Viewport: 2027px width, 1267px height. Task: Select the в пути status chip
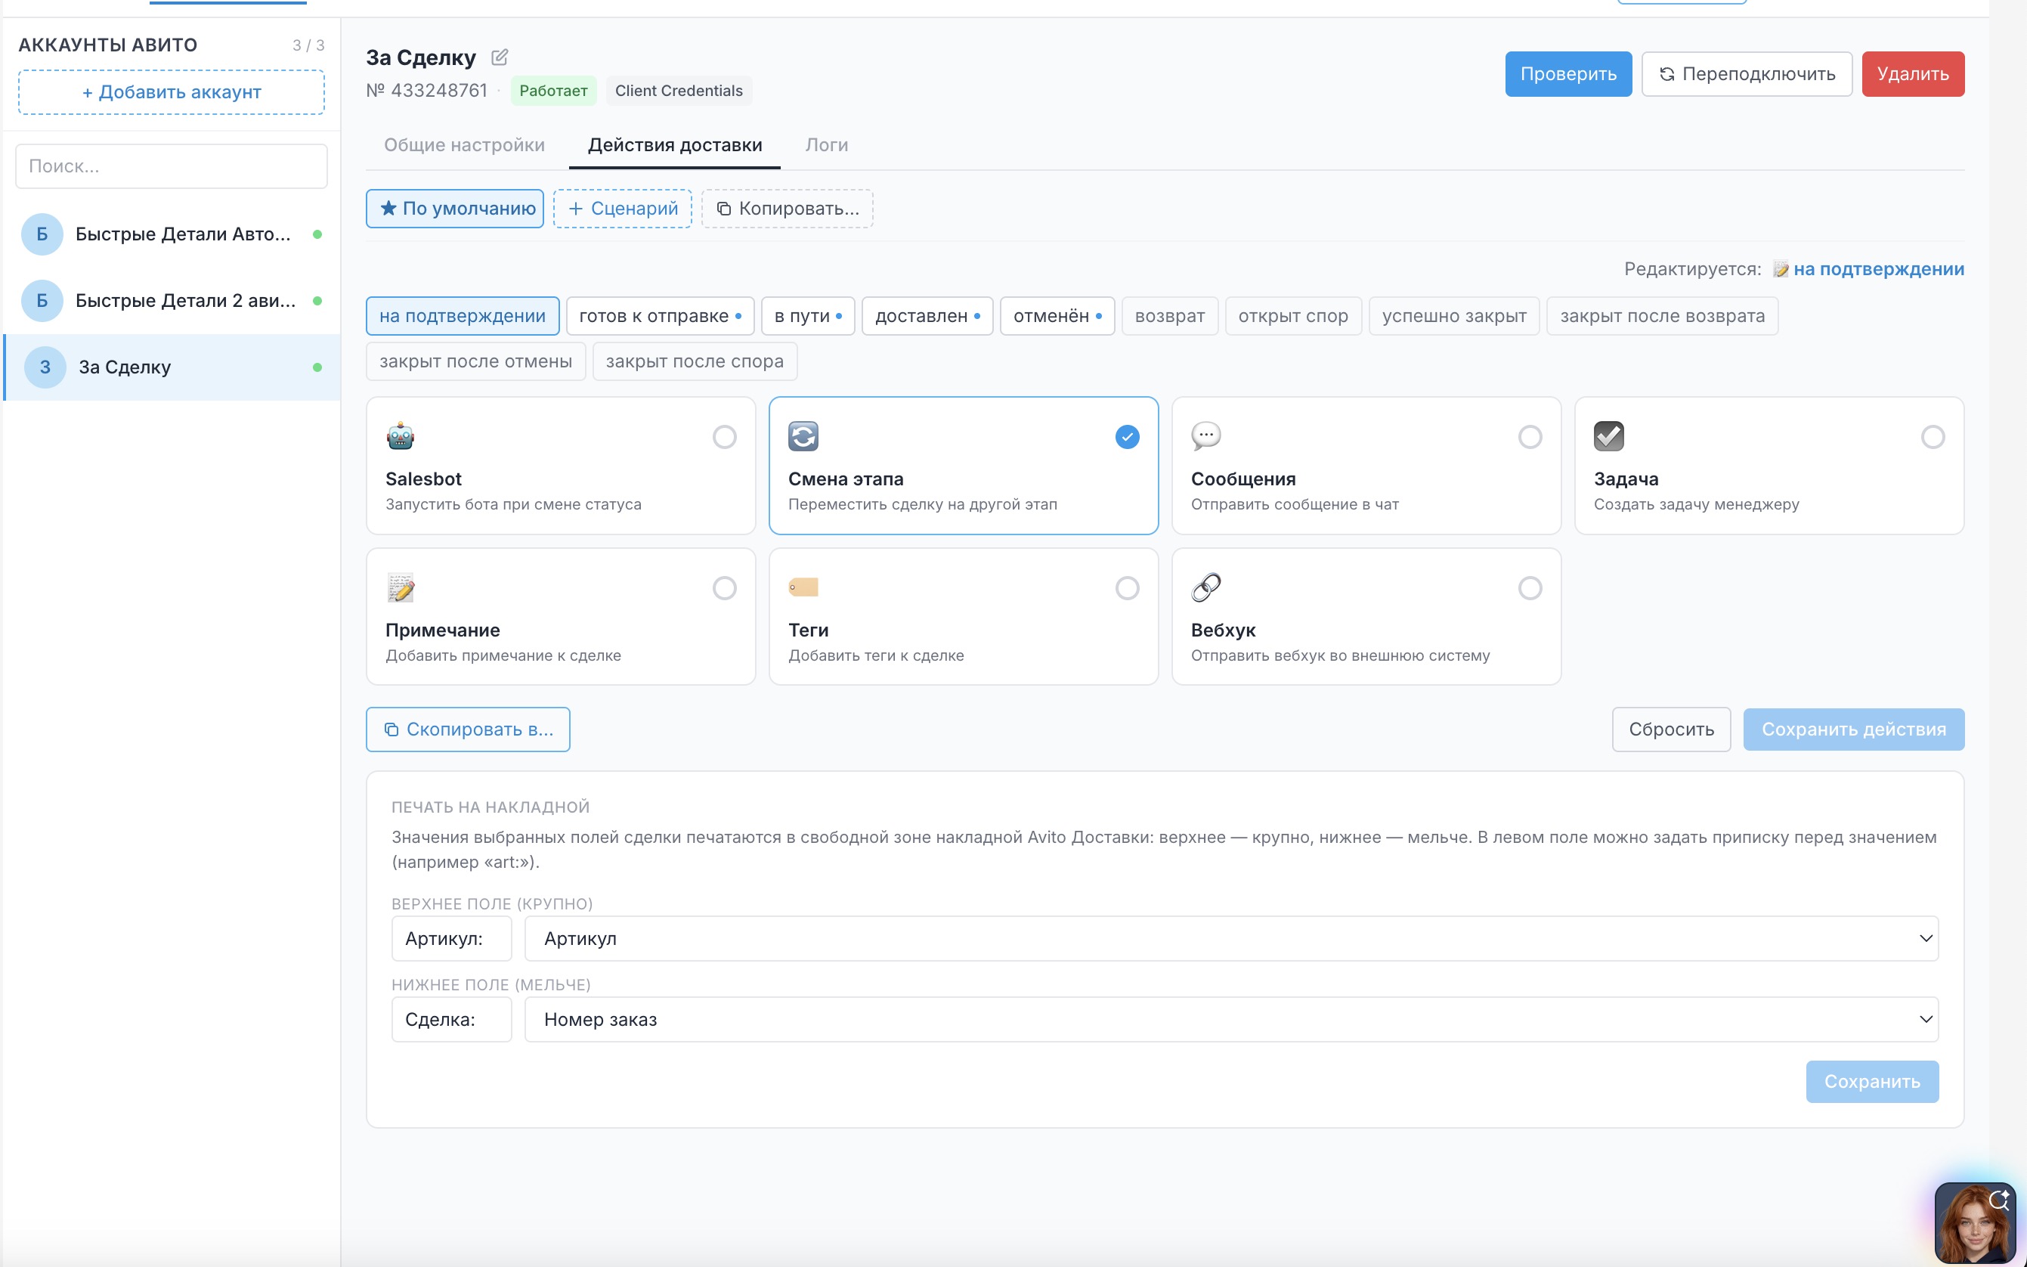[x=808, y=316]
